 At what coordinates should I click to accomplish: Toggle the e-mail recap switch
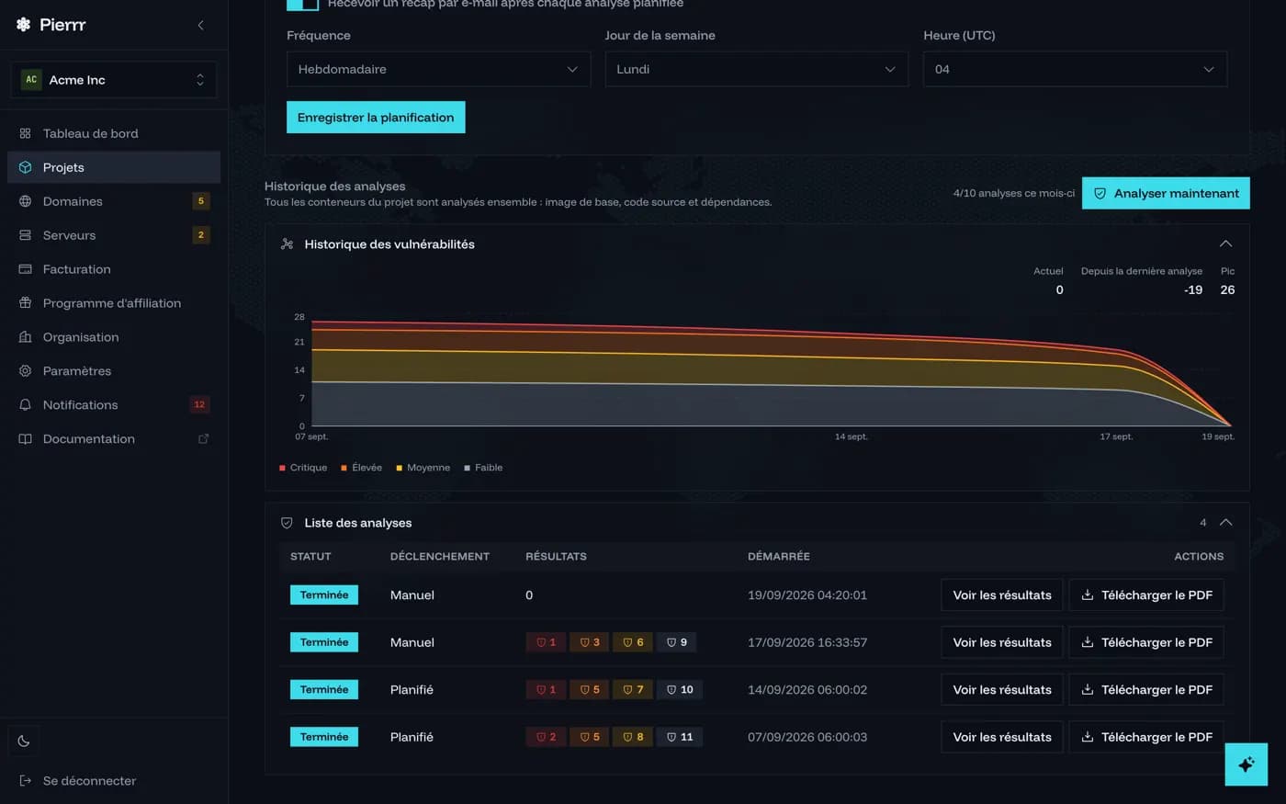(302, 5)
